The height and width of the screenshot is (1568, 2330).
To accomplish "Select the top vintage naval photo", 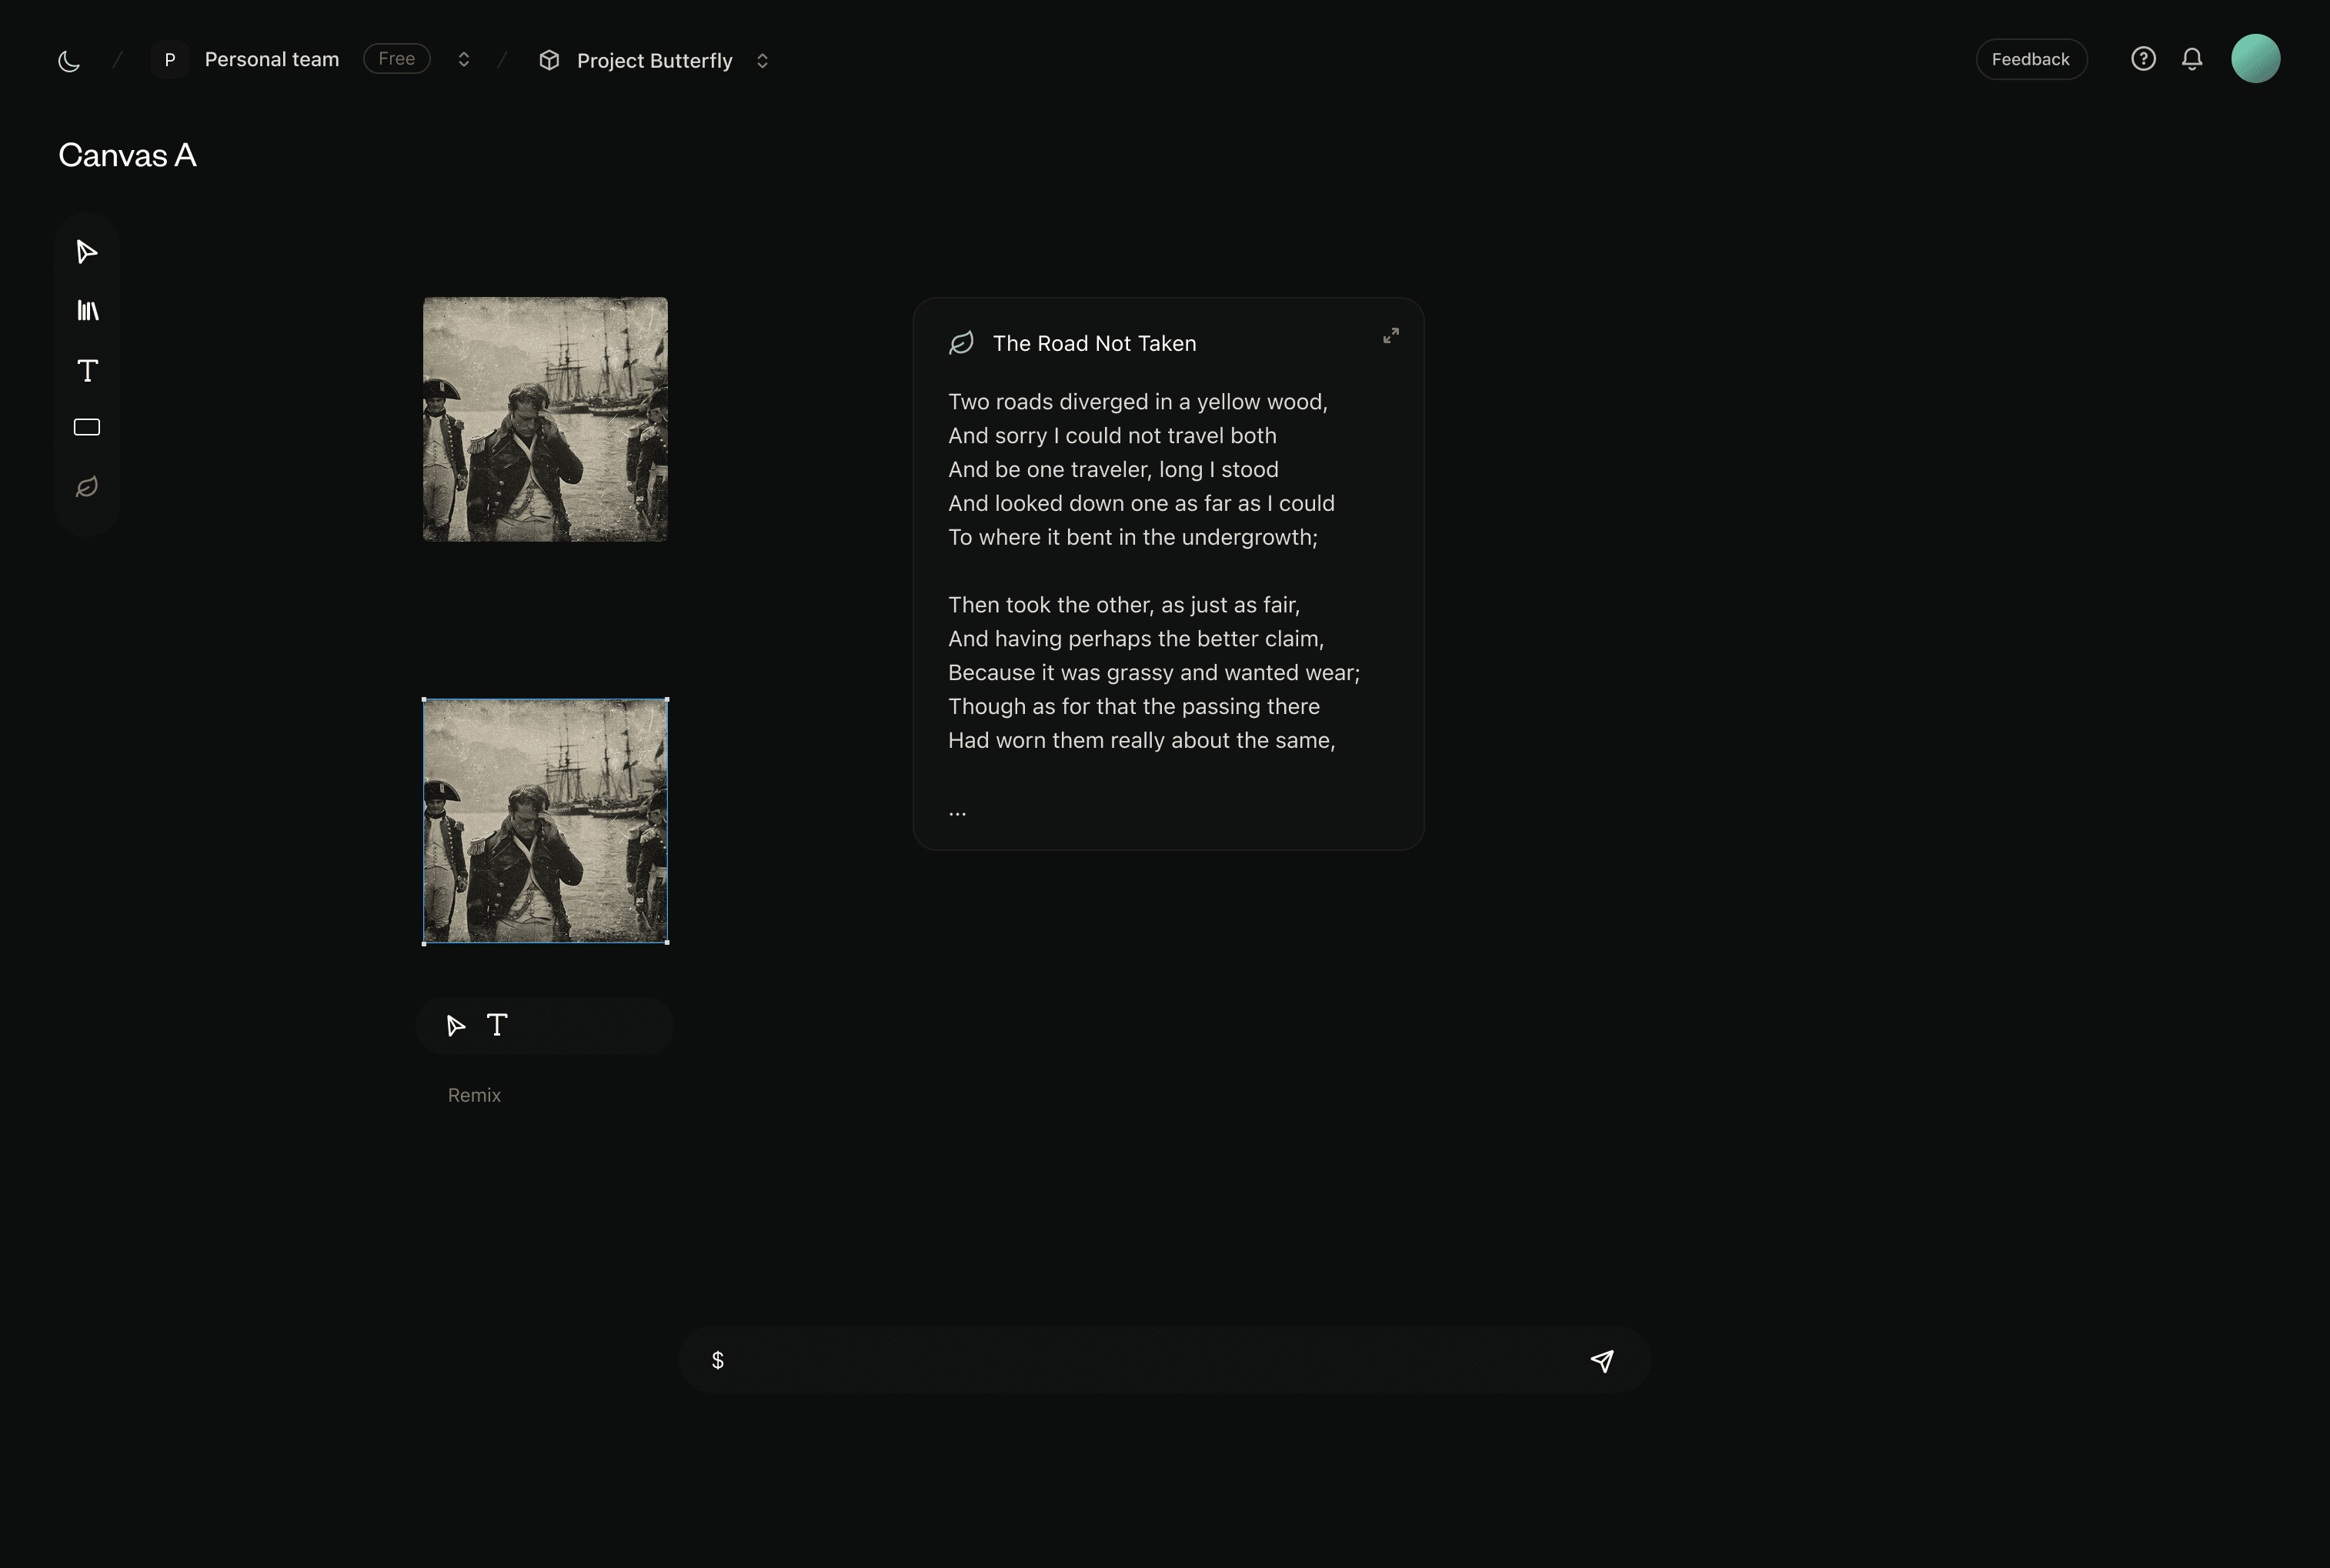I will point(545,419).
